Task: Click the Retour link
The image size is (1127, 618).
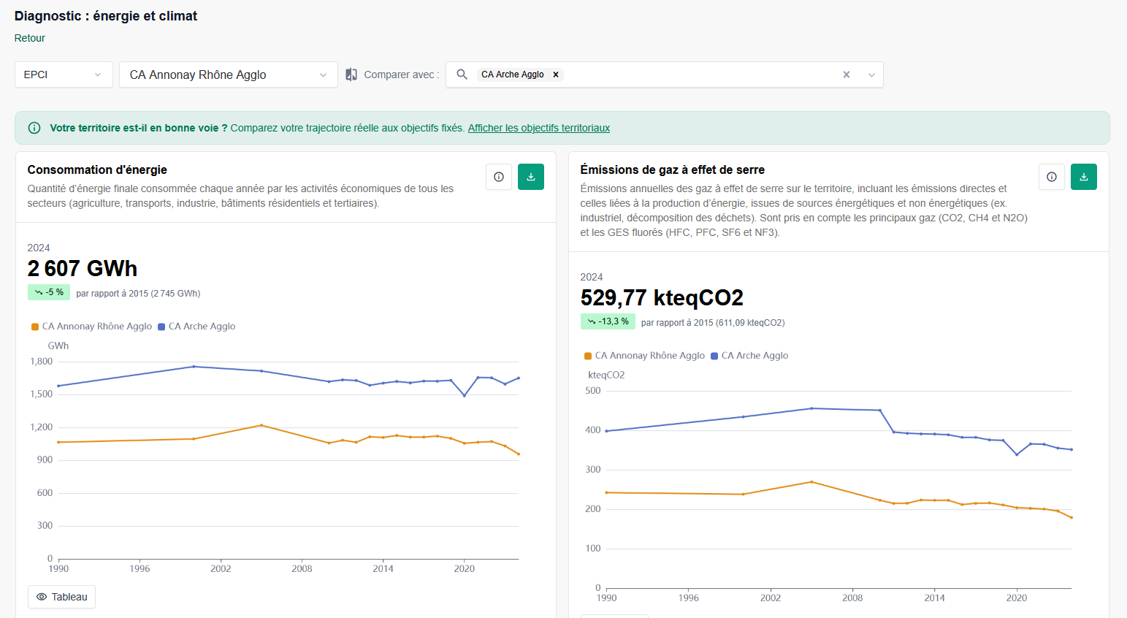Action: (x=30, y=38)
